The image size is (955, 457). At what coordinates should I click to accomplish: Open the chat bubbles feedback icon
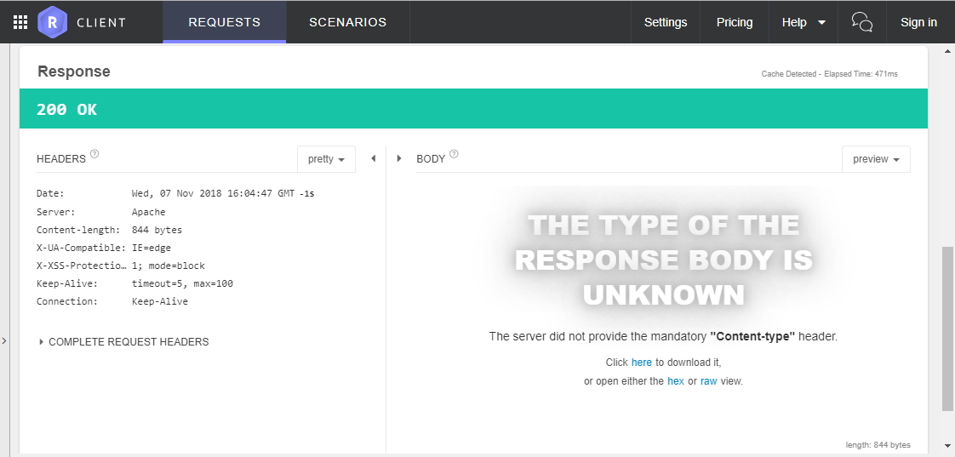click(862, 22)
